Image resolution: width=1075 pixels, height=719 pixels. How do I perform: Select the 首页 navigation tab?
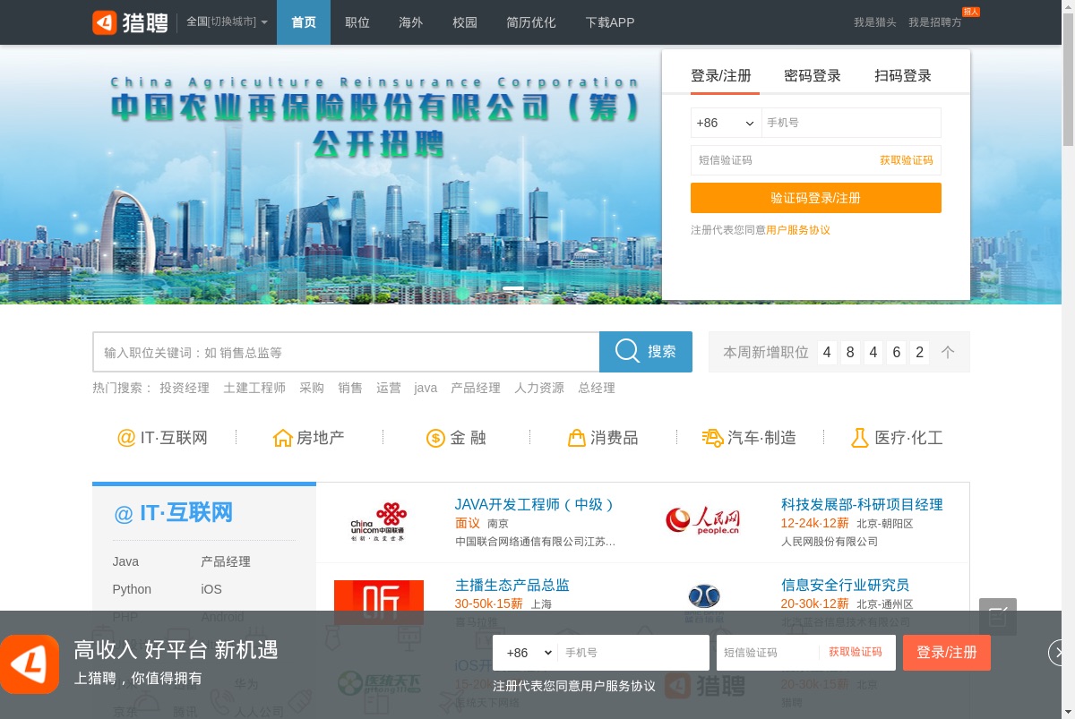click(304, 22)
